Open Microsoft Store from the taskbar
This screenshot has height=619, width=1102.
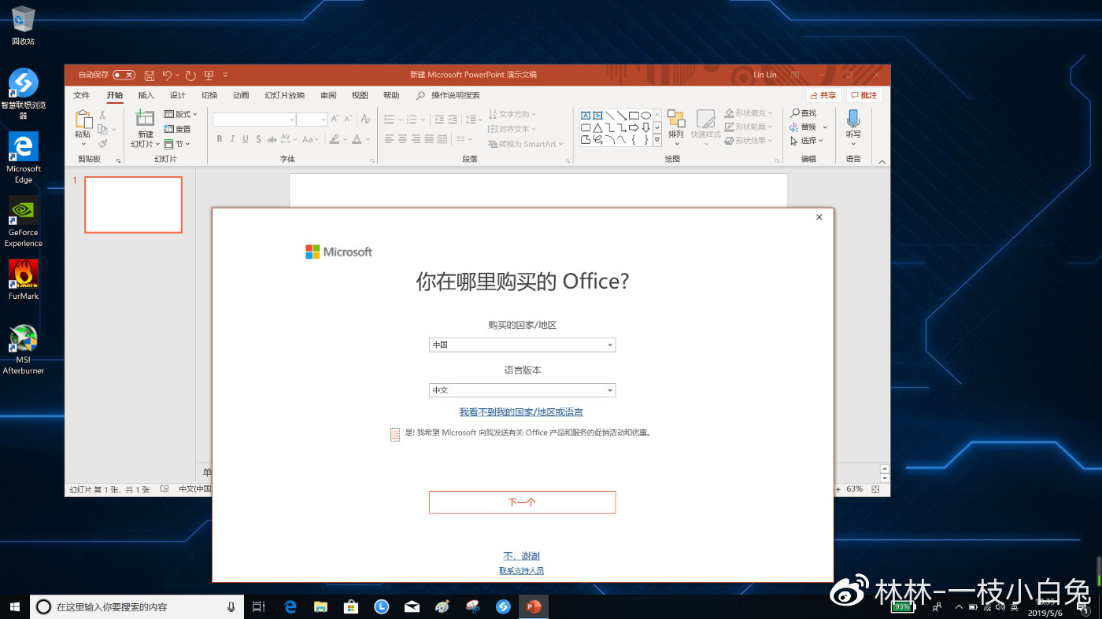click(x=351, y=606)
